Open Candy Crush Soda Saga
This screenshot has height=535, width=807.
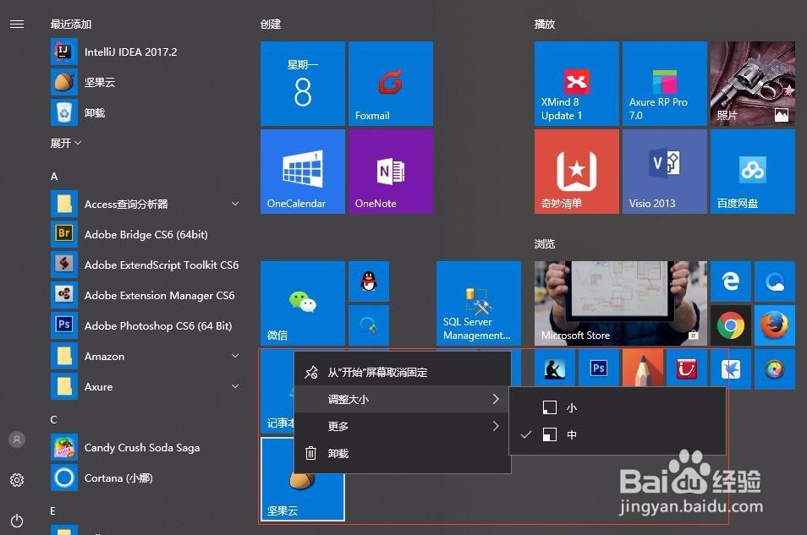(125, 448)
